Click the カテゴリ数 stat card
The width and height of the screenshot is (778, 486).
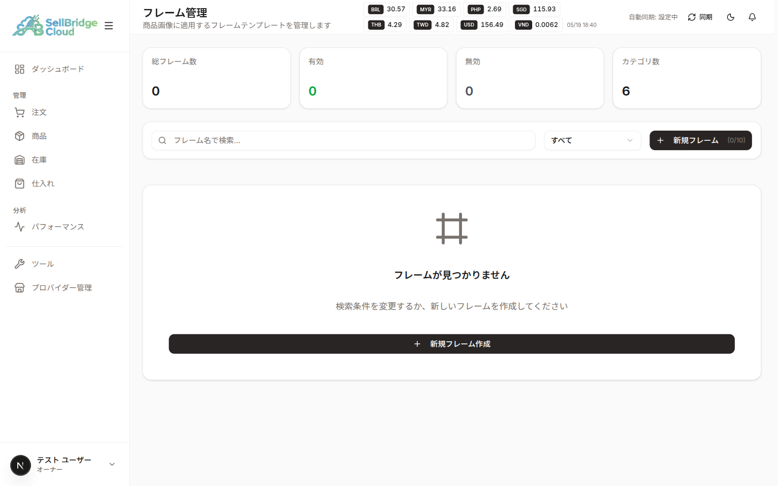(687, 78)
